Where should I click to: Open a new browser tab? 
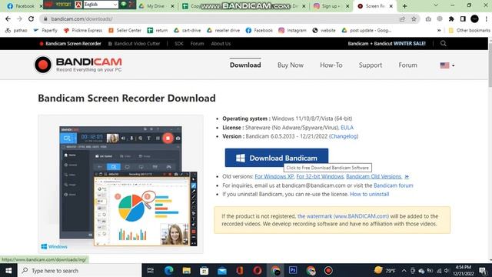(405, 6)
